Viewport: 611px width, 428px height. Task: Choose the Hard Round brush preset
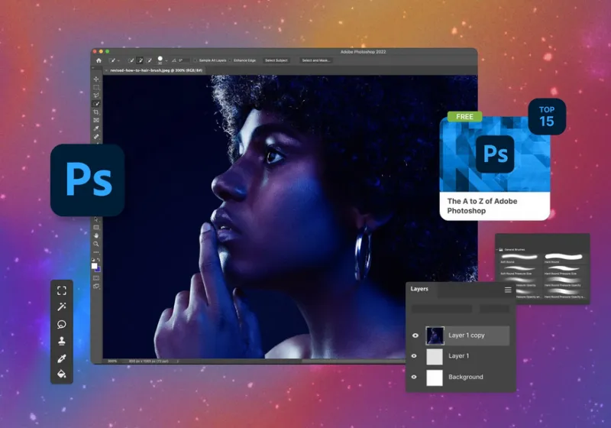click(x=564, y=258)
